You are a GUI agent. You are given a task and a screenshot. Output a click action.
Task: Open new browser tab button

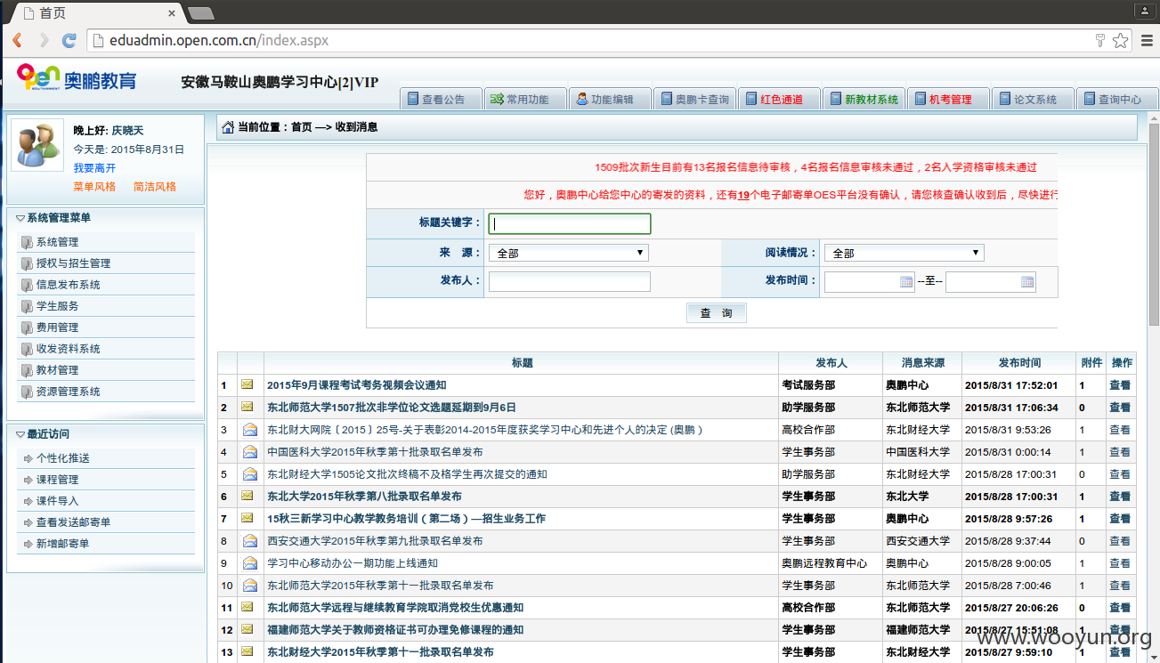click(x=201, y=13)
